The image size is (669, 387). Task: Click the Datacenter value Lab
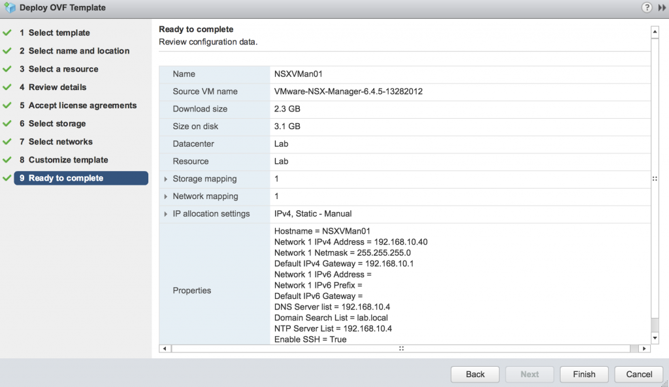click(x=281, y=144)
